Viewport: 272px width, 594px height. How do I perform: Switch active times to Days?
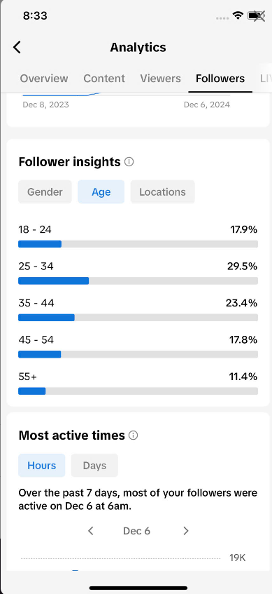tap(94, 466)
